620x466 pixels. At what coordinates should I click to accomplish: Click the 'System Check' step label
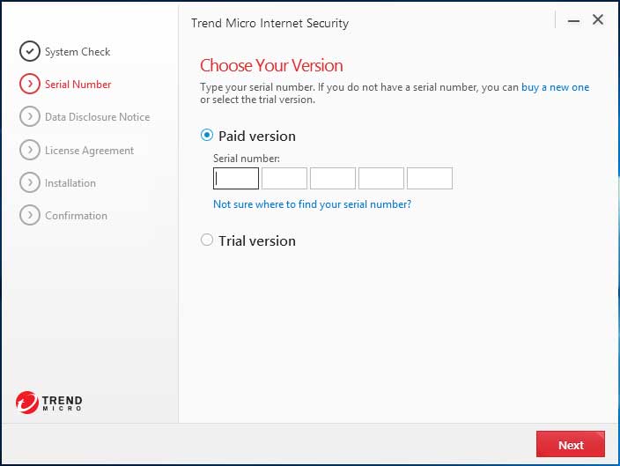(77, 52)
